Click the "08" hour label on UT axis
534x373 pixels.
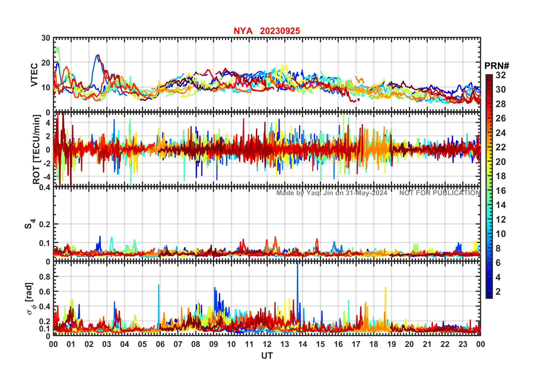(196, 344)
